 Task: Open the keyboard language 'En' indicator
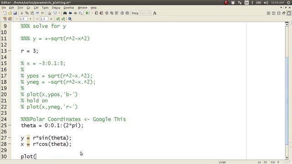pos(246,3)
